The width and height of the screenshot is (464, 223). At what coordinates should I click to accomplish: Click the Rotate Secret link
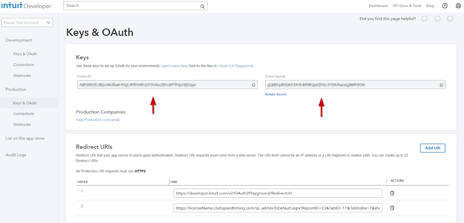[x=275, y=94]
